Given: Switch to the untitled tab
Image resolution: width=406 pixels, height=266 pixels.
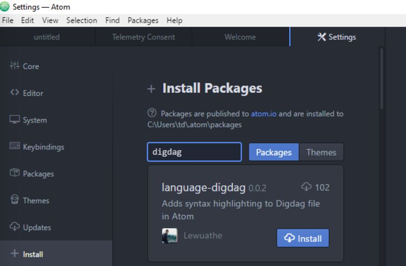Looking at the screenshot, I should tap(47, 37).
